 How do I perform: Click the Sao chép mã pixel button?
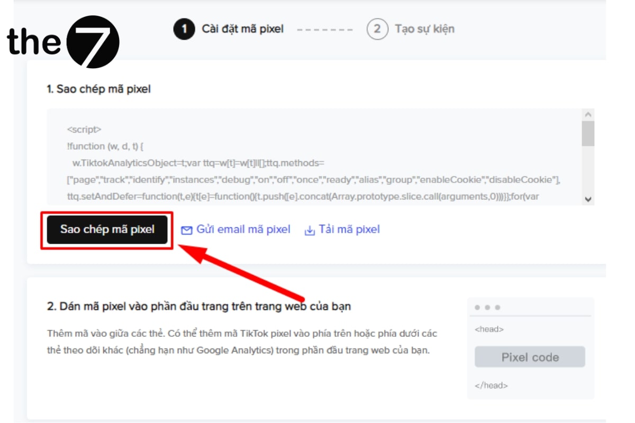point(107,229)
